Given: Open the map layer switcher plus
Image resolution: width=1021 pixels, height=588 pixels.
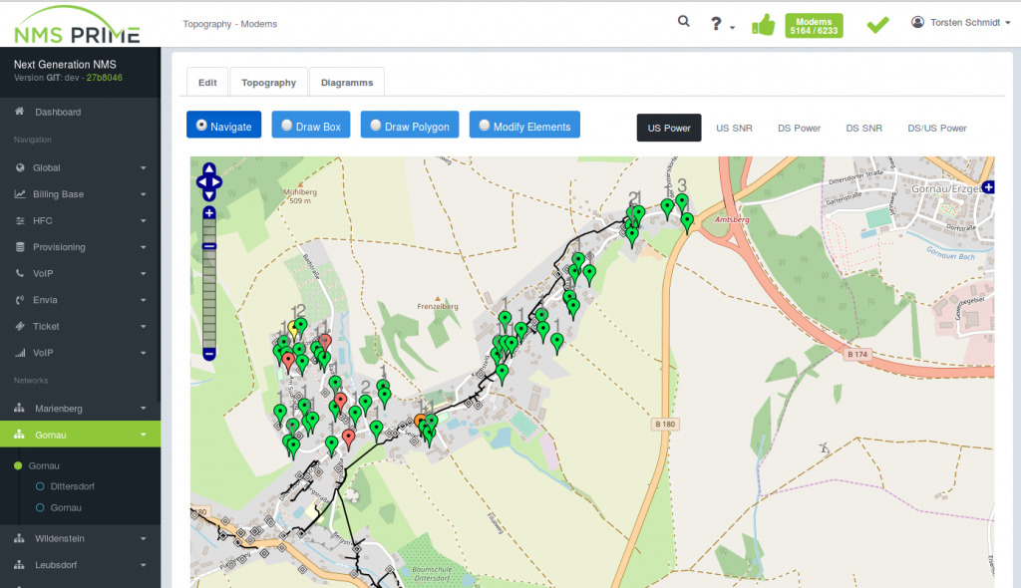Looking at the screenshot, I should [988, 187].
